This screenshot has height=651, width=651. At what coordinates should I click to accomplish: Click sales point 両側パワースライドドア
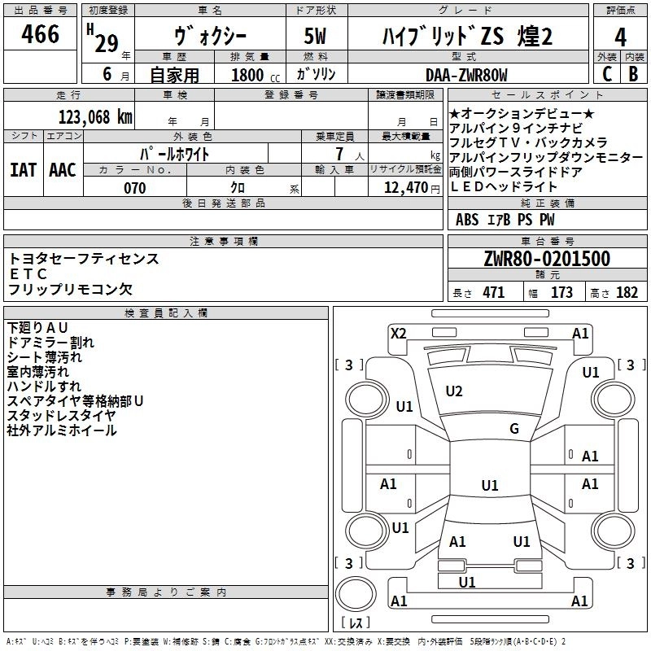516,172
